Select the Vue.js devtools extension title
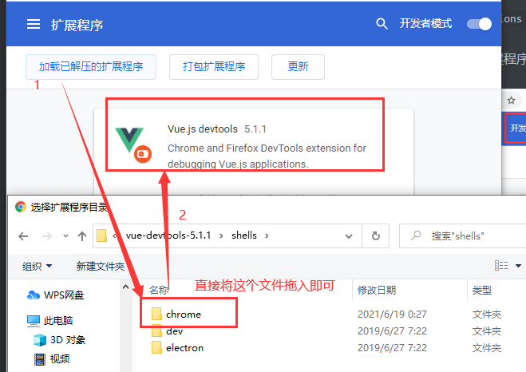 tap(203, 129)
